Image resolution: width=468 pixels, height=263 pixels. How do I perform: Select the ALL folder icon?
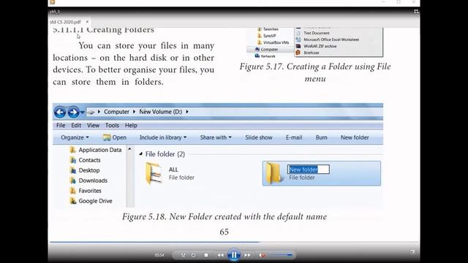pyautogui.click(x=154, y=173)
